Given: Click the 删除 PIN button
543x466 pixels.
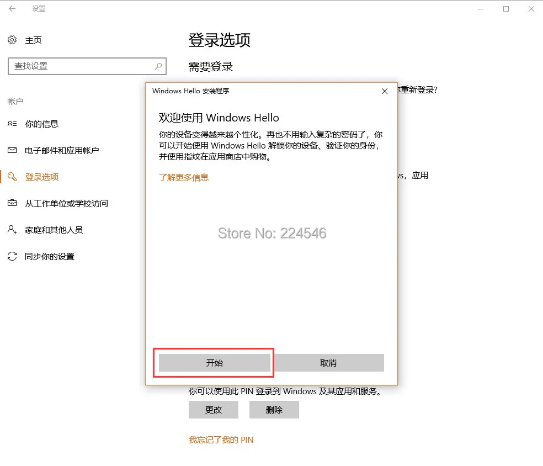Looking at the screenshot, I should pos(274,410).
